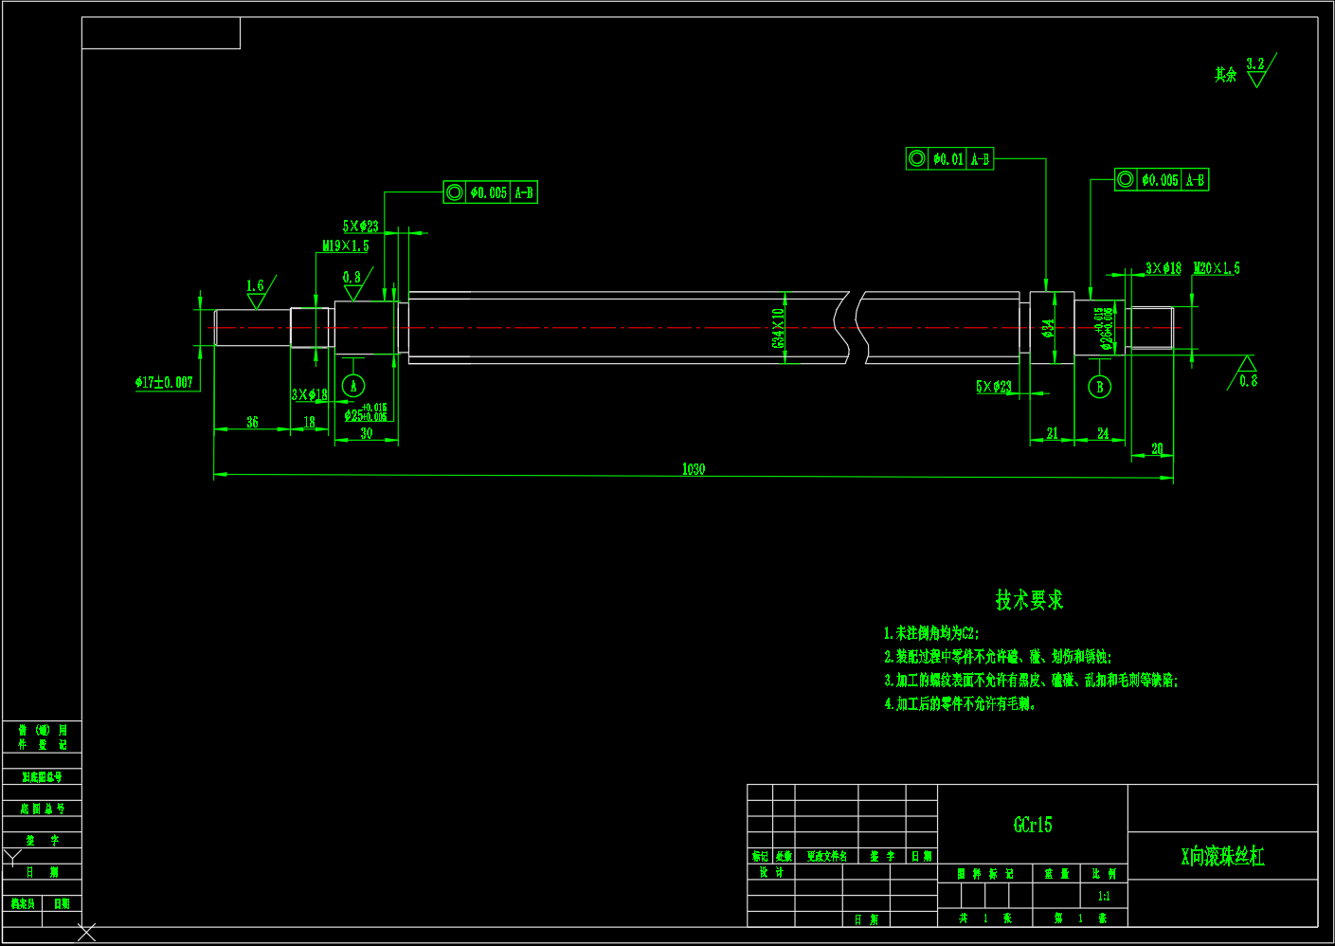
Task: Select the 旧底图总号 sidebar label
Action: click(x=43, y=777)
